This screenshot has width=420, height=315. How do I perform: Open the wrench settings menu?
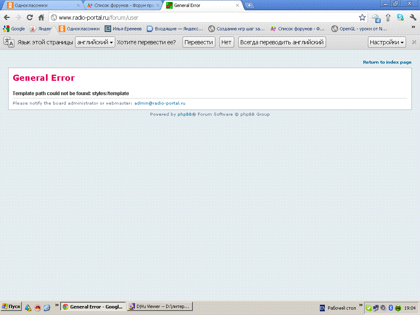coord(413,17)
